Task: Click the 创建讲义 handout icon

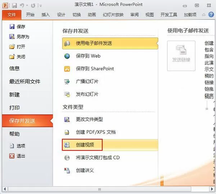Action: 67,171
